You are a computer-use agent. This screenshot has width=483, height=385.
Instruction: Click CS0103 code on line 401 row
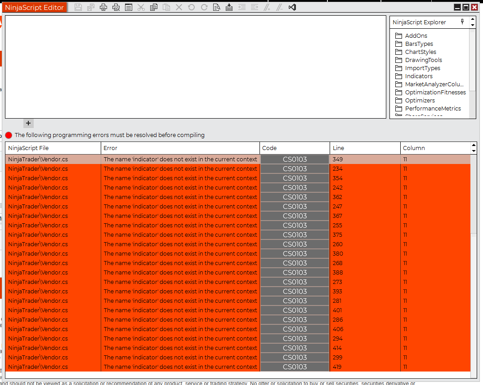[x=295, y=310]
